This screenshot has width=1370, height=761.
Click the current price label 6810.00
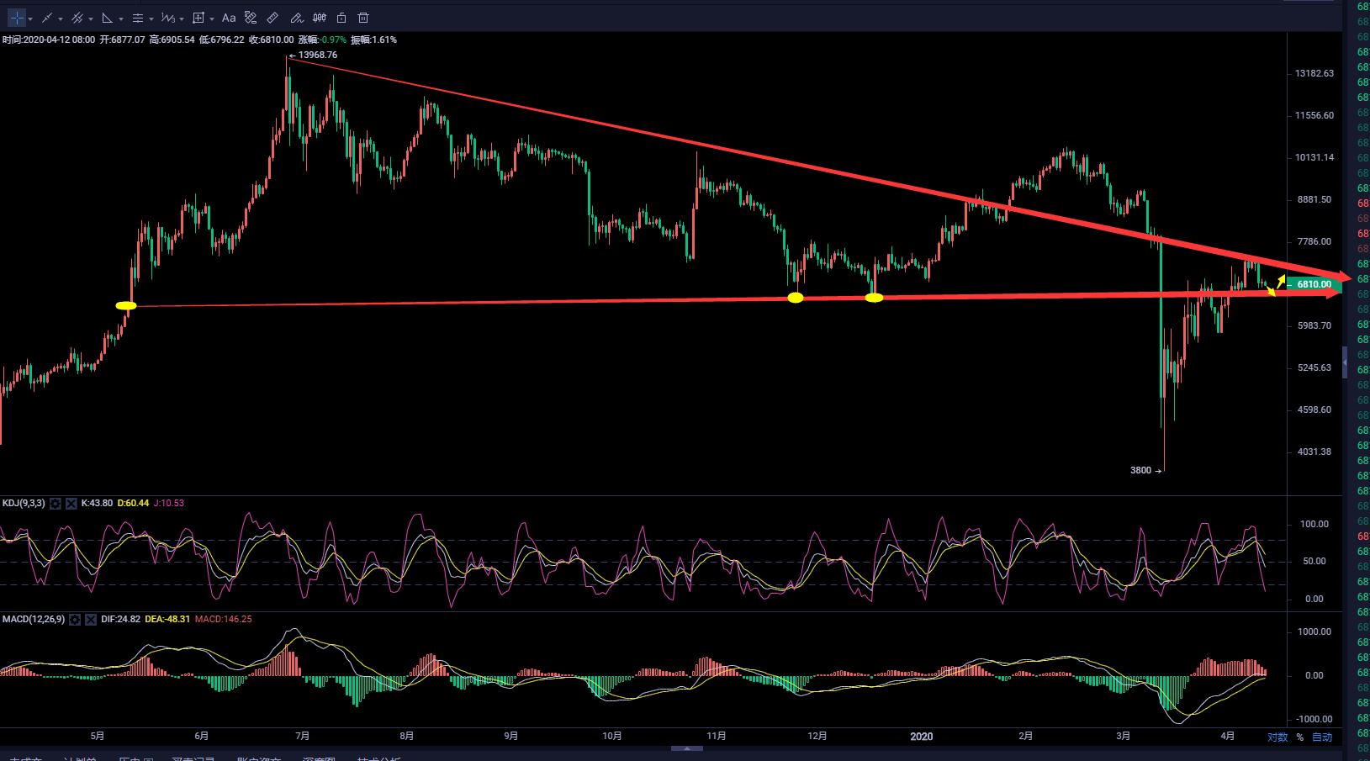[1314, 284]
